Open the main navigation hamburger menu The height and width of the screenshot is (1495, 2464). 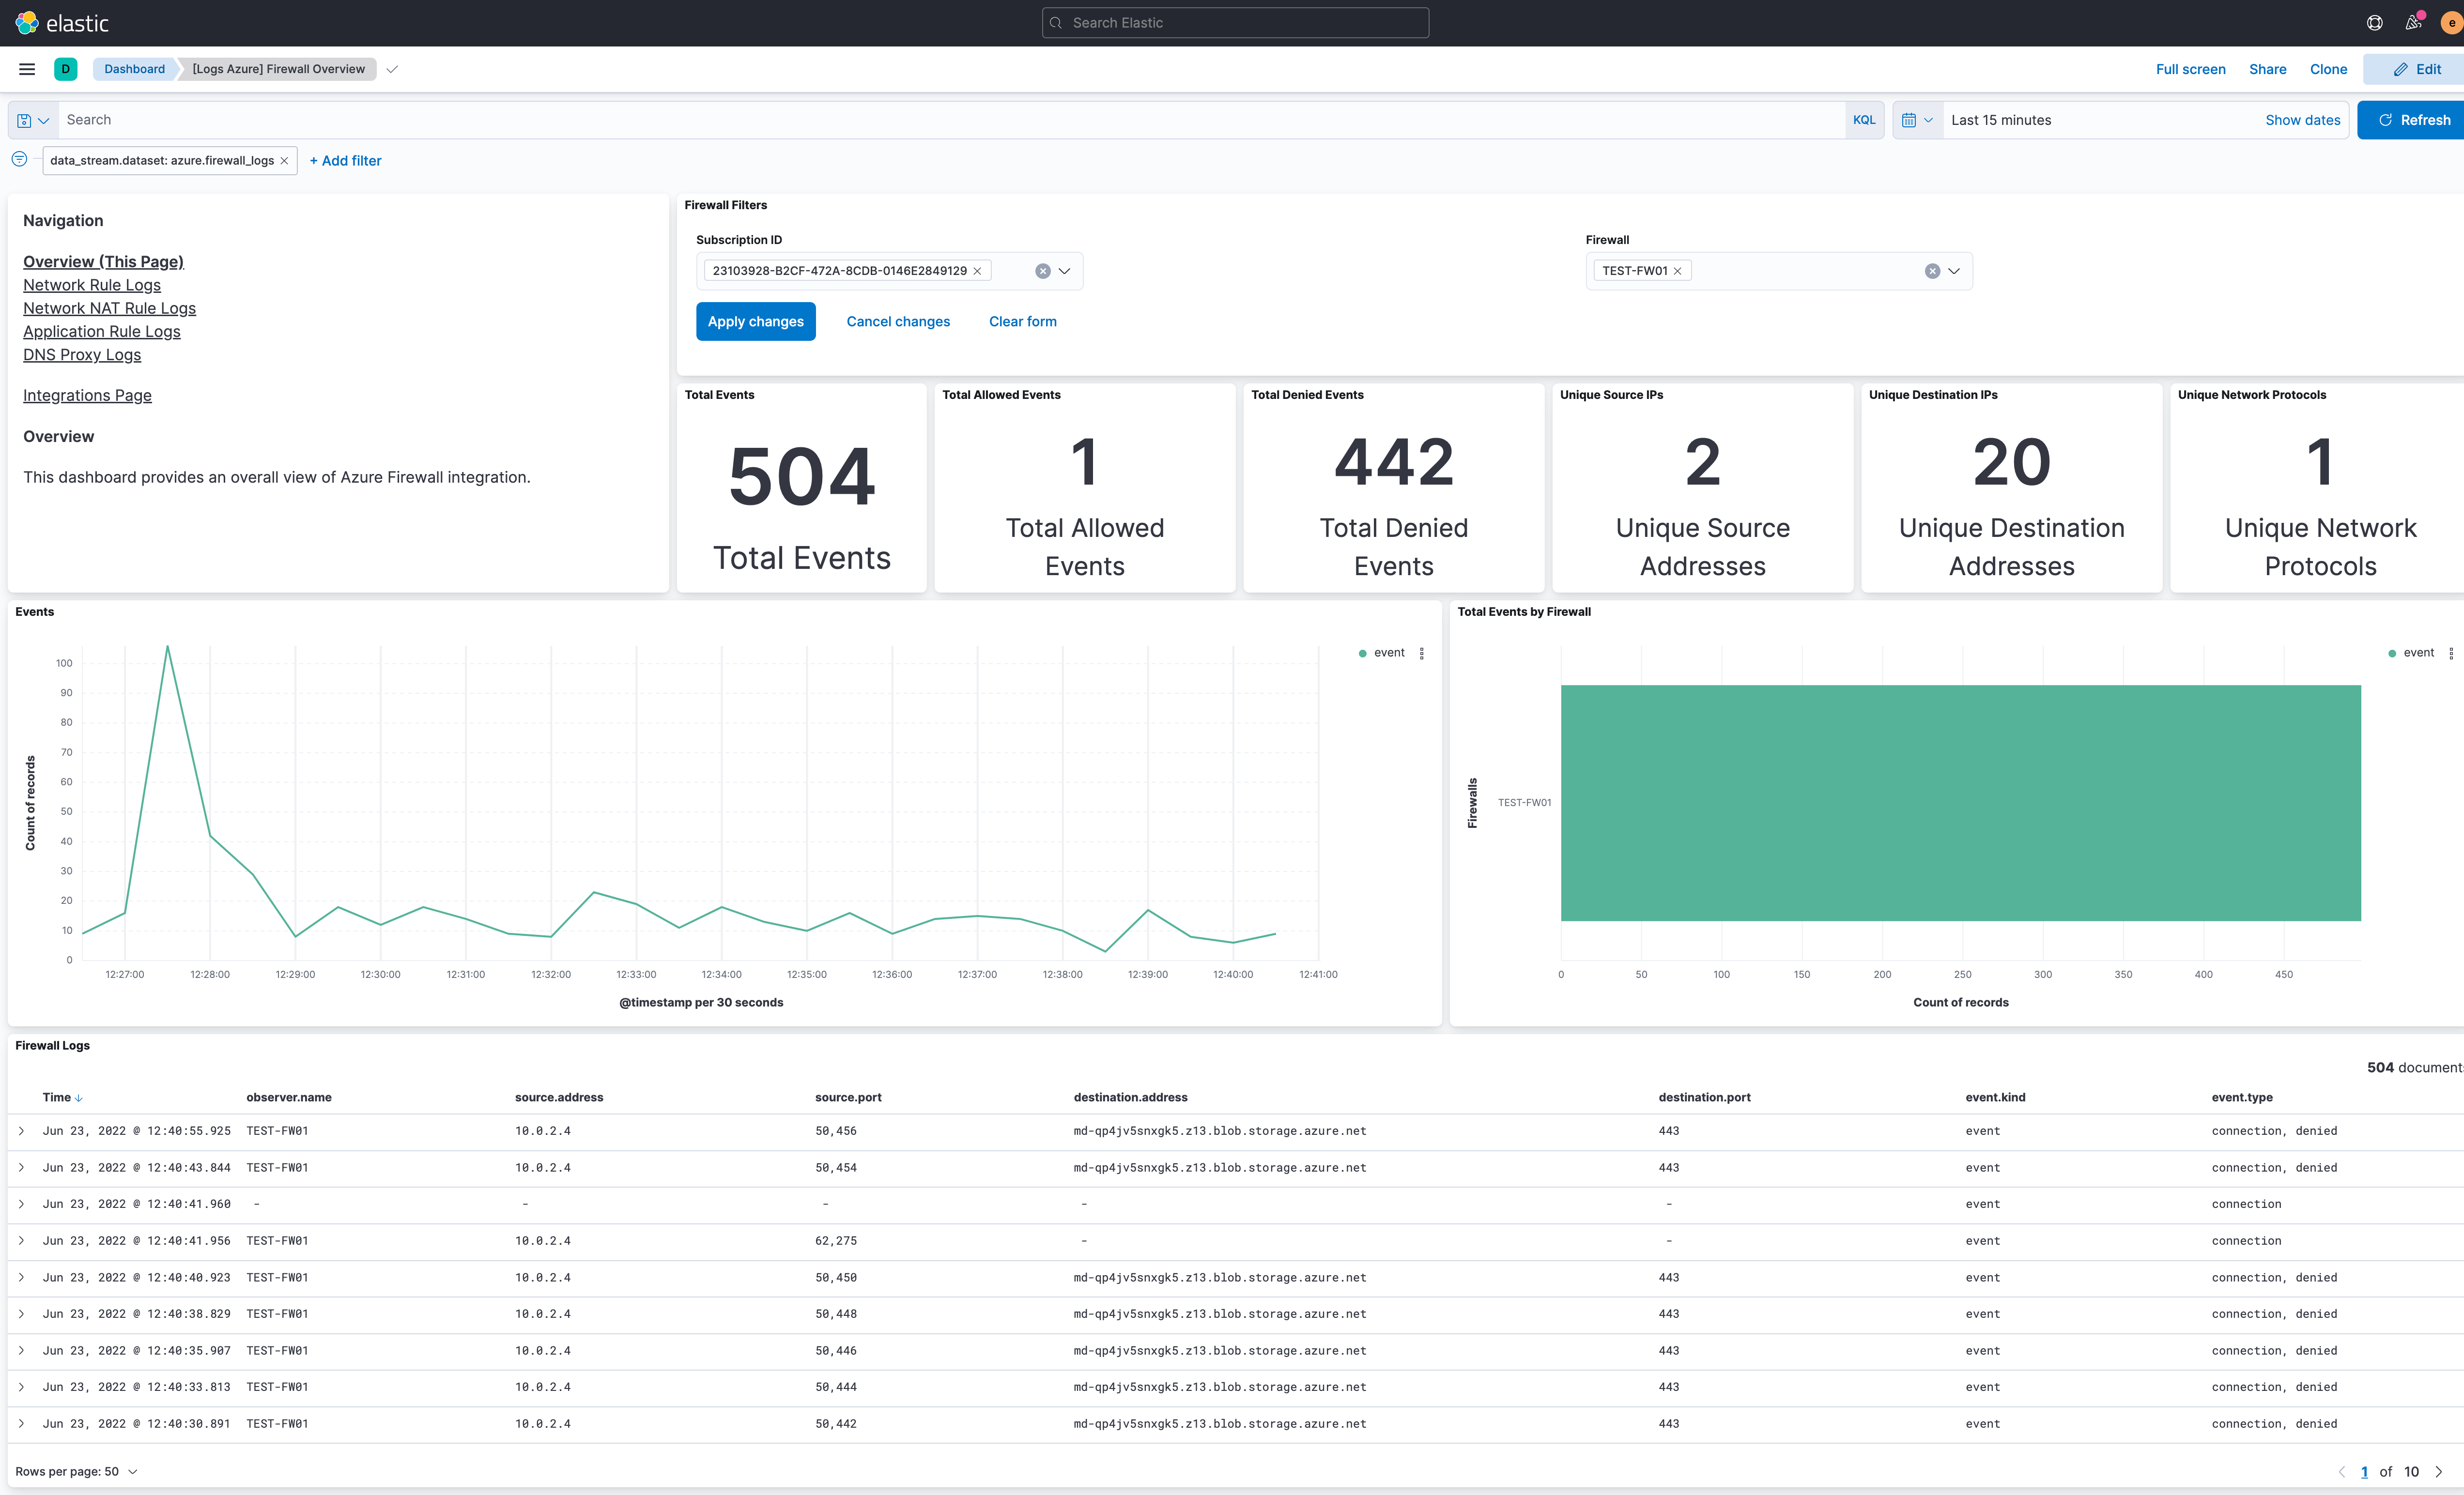(x=26, y=69)
